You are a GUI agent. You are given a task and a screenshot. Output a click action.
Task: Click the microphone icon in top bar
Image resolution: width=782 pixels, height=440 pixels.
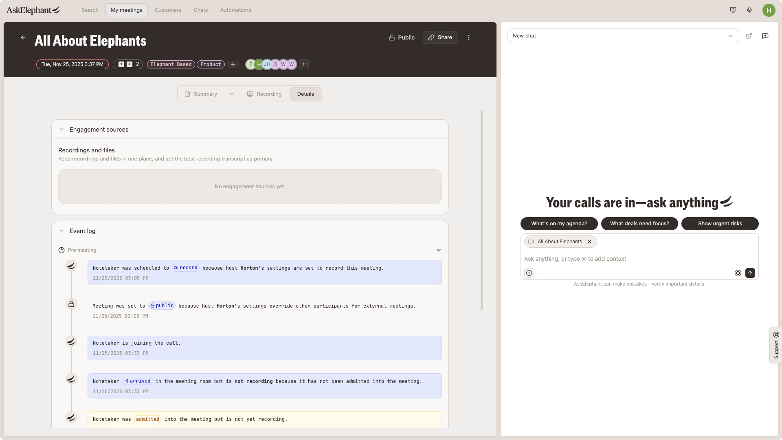click(x=749, y=10)
